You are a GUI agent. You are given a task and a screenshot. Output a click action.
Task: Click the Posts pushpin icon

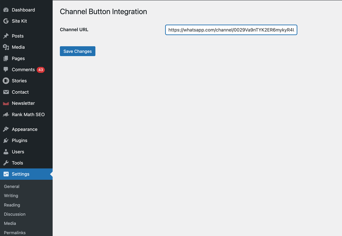click(6, 36)
